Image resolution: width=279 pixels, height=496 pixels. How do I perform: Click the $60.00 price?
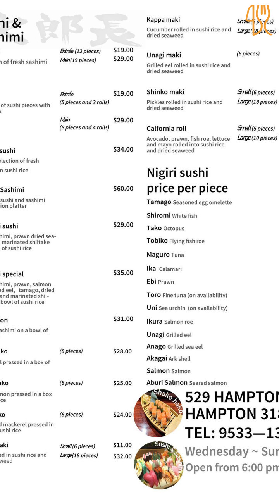coord(123,188)
